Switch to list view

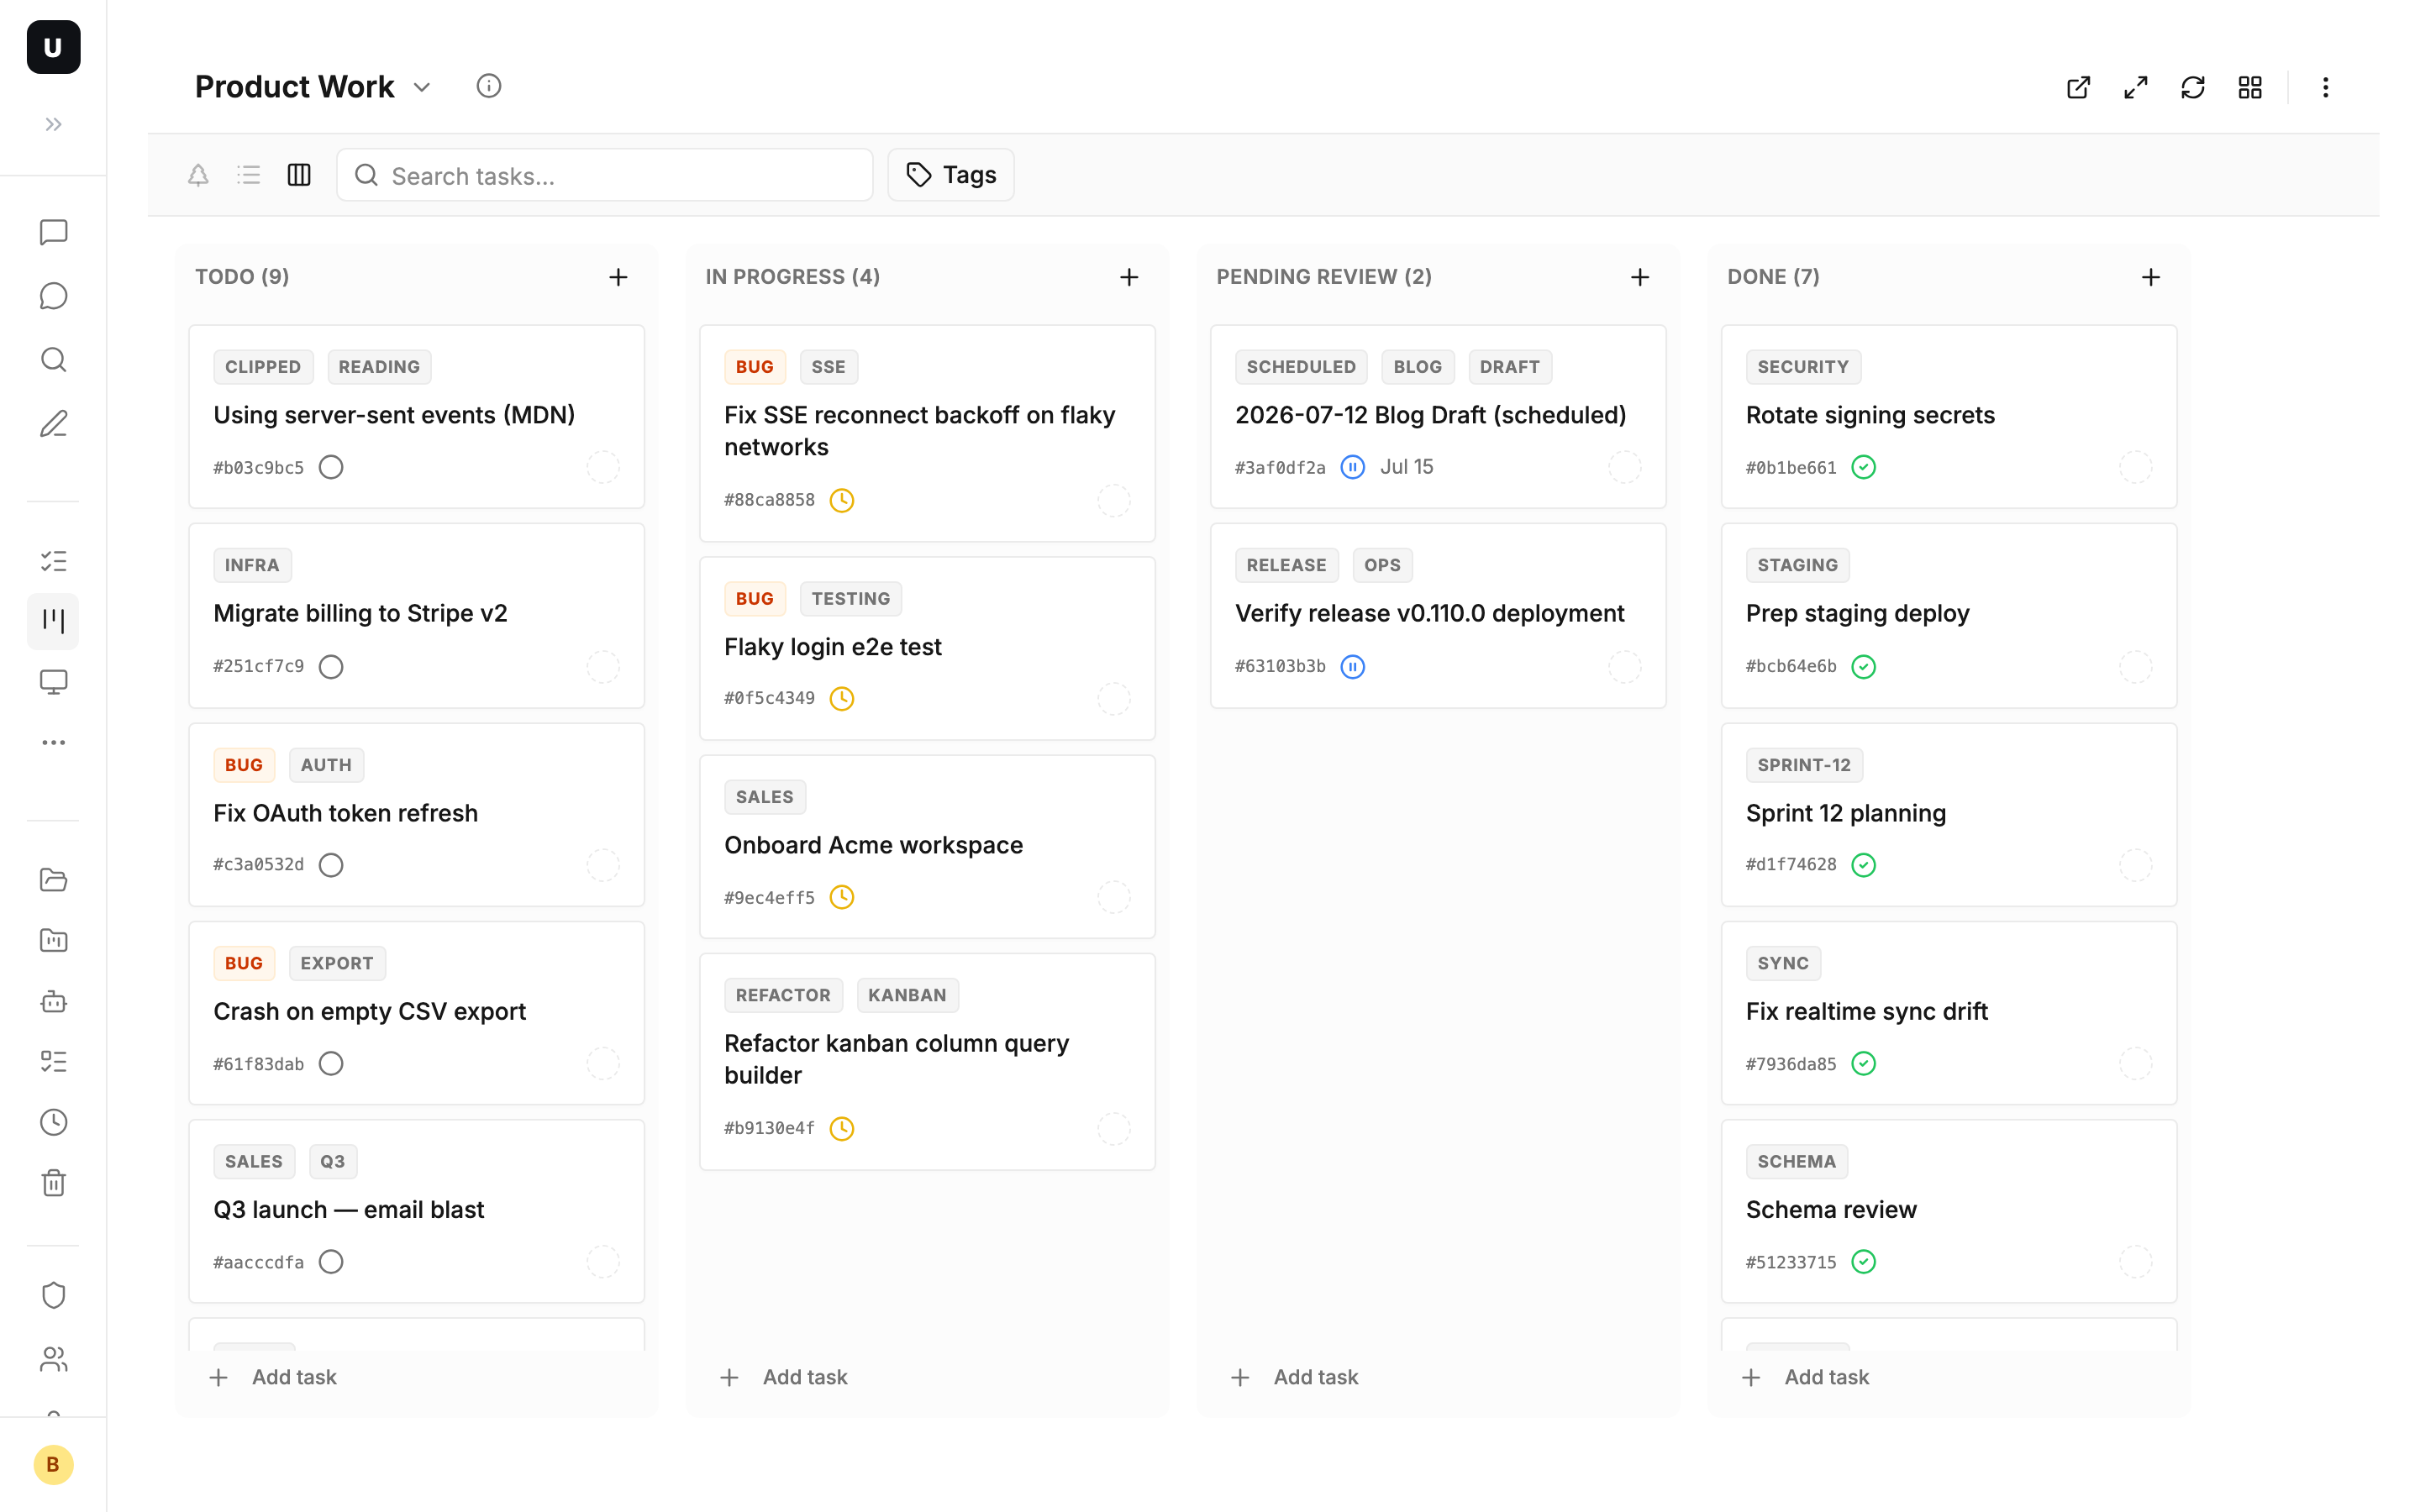point(248,175)
